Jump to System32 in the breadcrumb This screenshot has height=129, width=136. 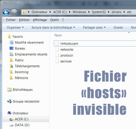(x=99, y=12)
